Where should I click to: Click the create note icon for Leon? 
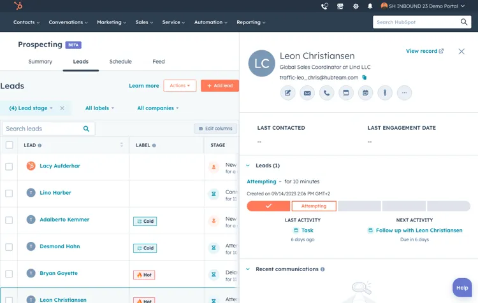pyautogui.click(x=288, y=93)
